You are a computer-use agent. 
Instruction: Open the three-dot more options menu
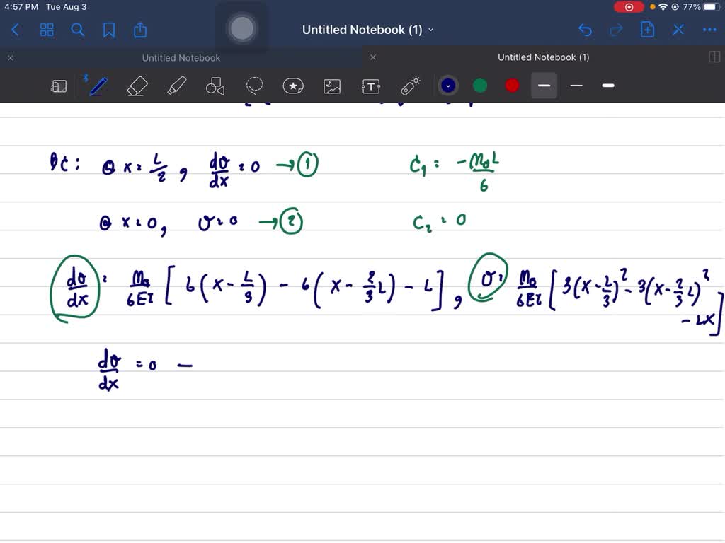click(709, 30)
